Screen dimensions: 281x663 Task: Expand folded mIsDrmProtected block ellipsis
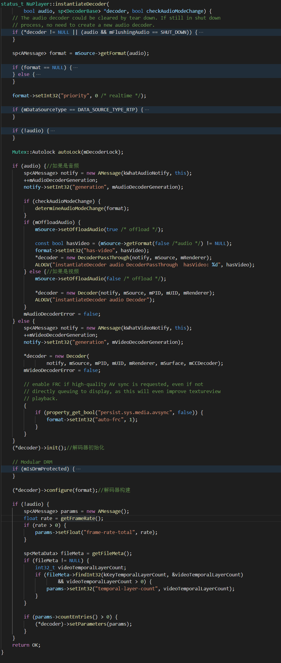pos(79,469)
